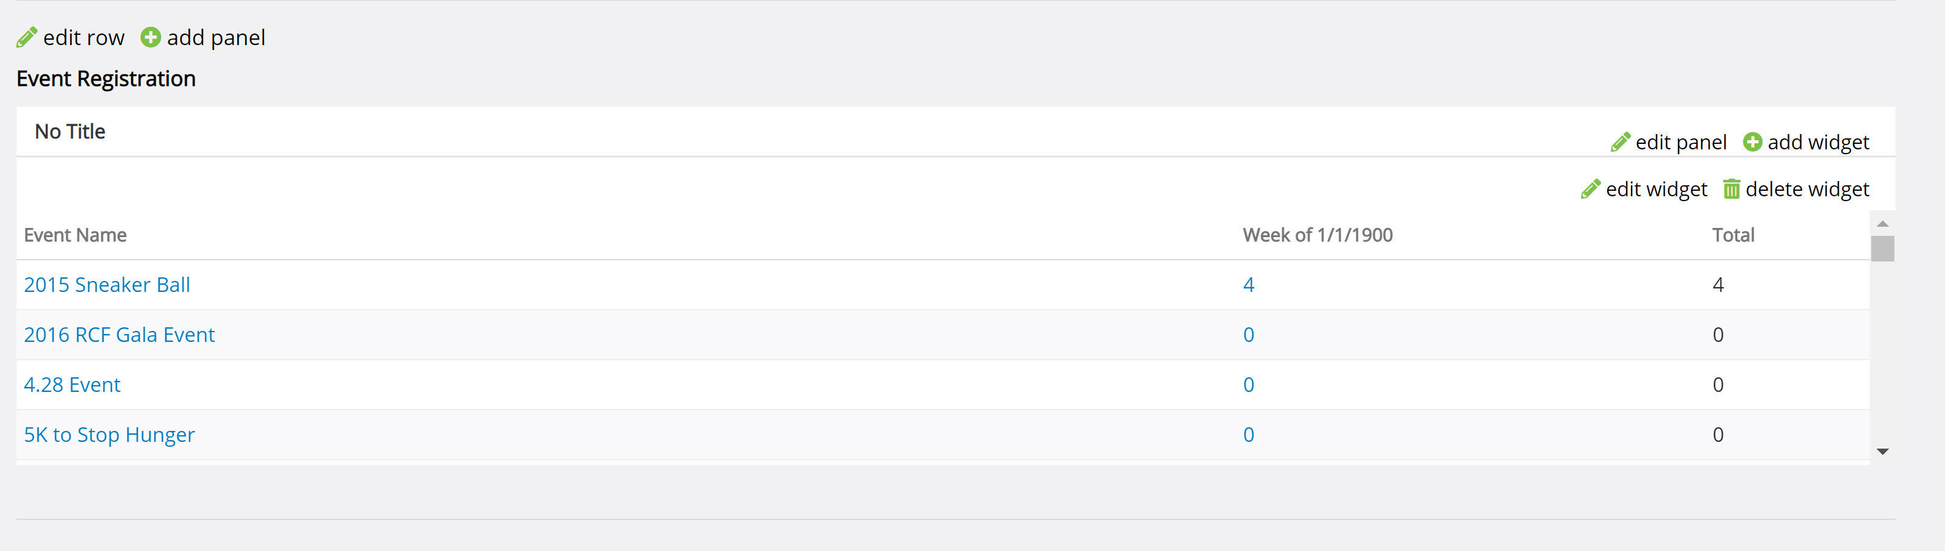Click the add widget plus icon
1945x551 pixels.
[x=1752, y=142]
